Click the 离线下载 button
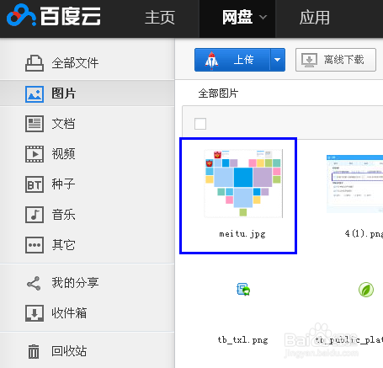This screenshot has height=368, width=383. pos(336,60)
